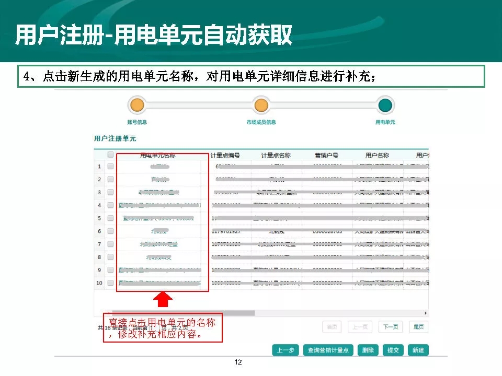Create new entry with 新建 button
Image resolution: width=502 pixels, height=376 pixels.
tap(418, 350)
